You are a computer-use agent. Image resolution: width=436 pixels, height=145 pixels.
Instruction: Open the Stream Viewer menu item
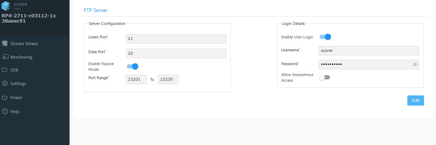tap(24, 44)
